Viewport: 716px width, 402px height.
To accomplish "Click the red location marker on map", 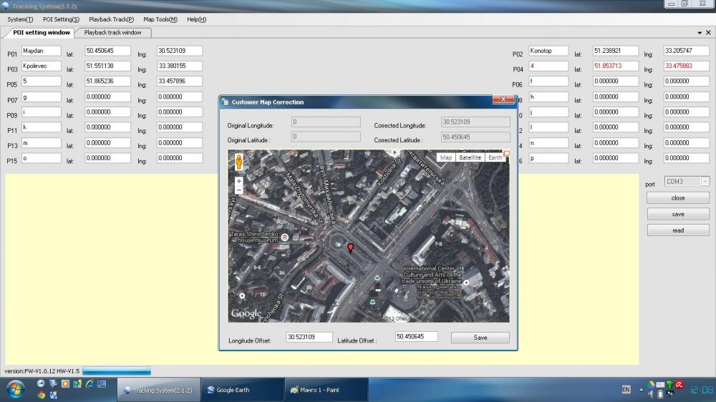I will click(350, 248).
